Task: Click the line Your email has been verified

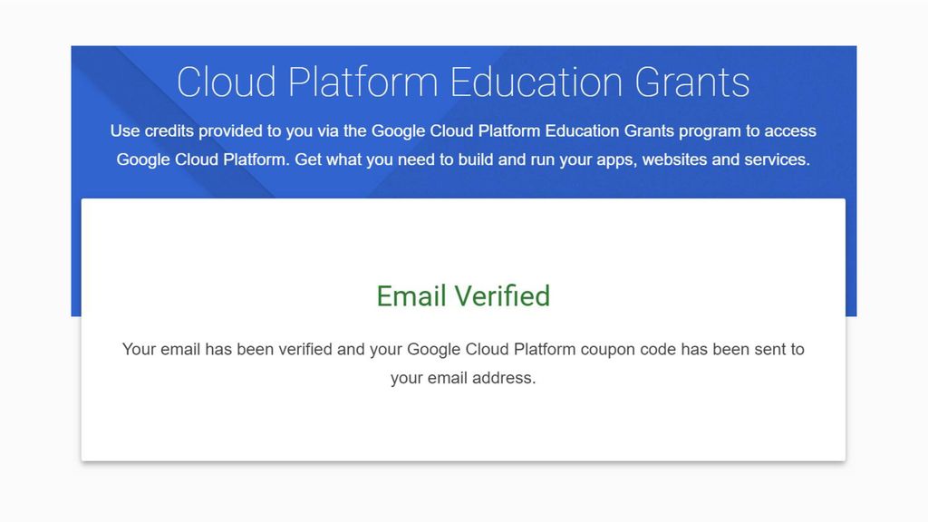Action: point(463,349)
